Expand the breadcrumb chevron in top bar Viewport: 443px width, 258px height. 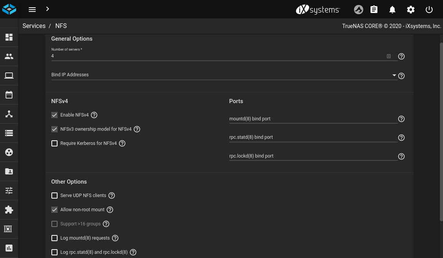(47, 9)
